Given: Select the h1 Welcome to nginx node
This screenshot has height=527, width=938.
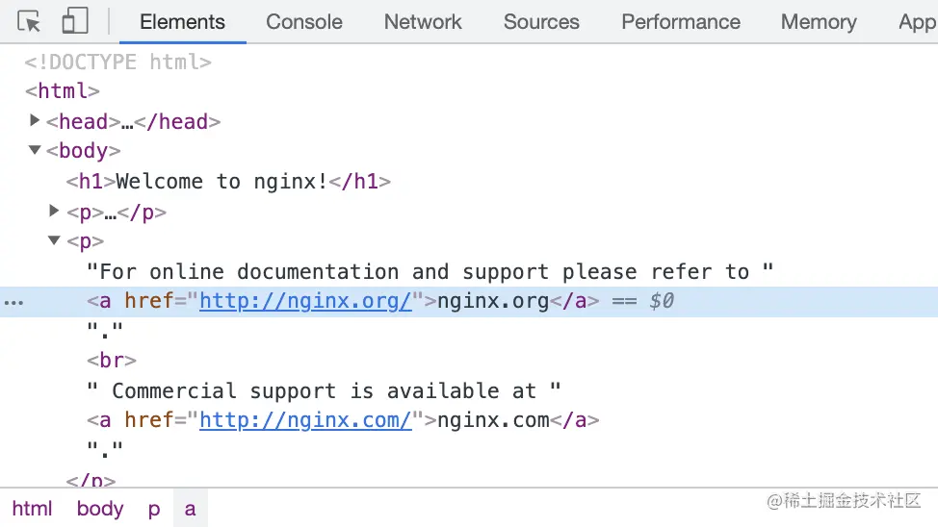Looking at the screenshot, I should (228, 182).
